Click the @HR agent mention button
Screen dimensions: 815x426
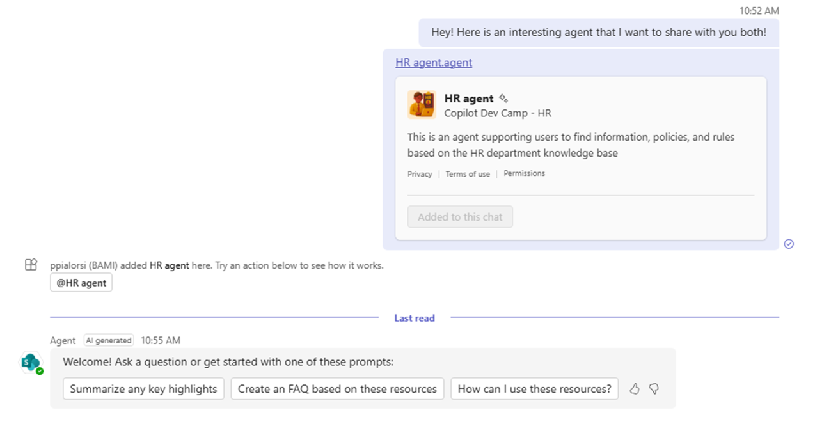point(81,283)
